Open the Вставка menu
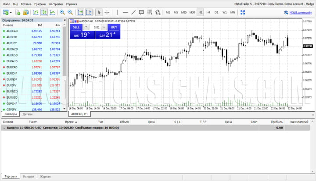This screenshot has height=181, width=316. pyautogui.click(x=26, y=4)
